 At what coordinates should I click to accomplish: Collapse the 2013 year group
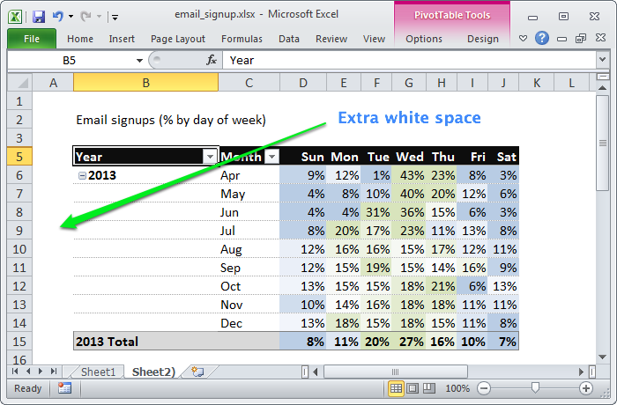tap(82, 175)
